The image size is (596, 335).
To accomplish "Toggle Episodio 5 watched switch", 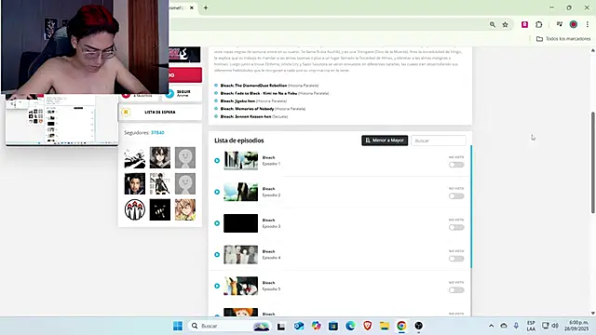I will coord(456,290).
